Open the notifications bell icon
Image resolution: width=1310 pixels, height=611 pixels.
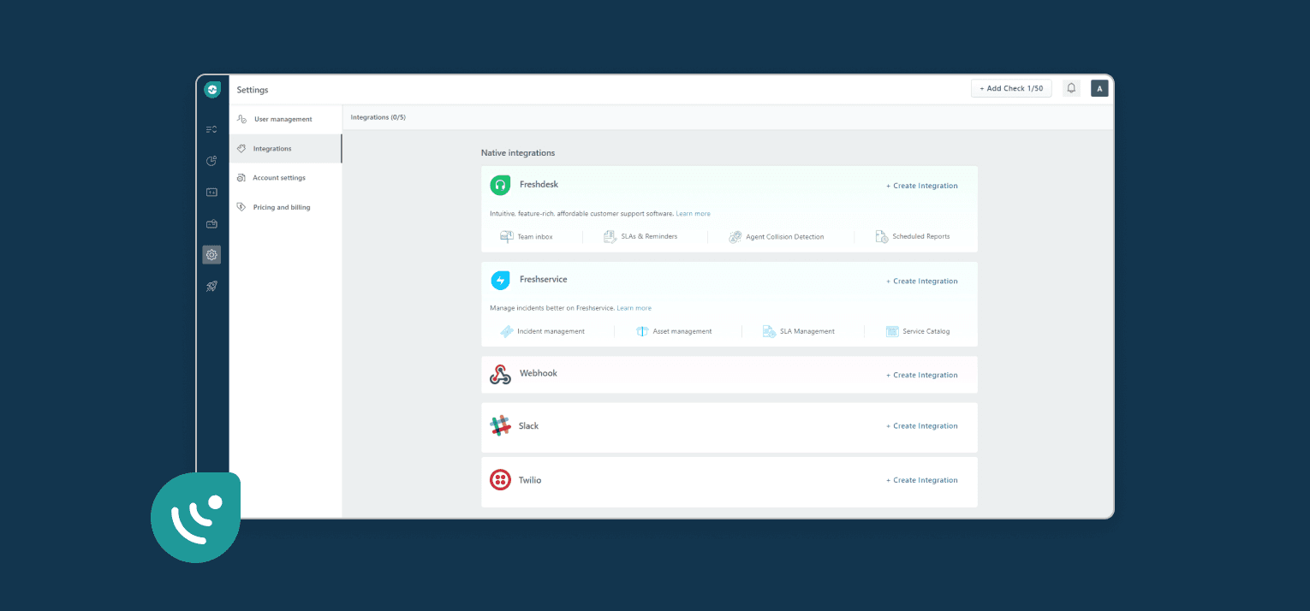pyautogui.click(x=1071, y=88)
